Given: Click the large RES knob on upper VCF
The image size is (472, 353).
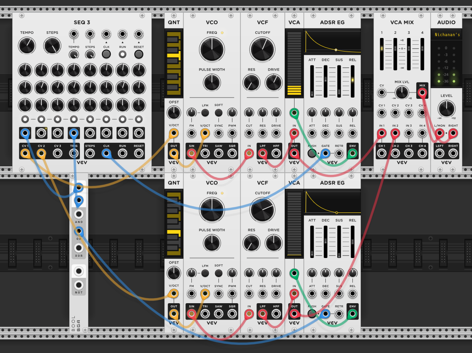Looking at the screenshot, I should (x=251, y=83).
